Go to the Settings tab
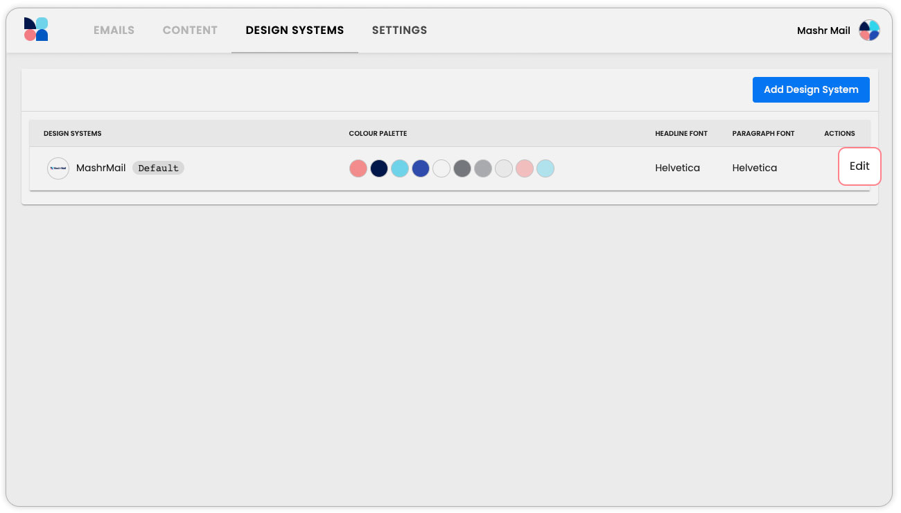901x513 pixels. pos(399,31)
